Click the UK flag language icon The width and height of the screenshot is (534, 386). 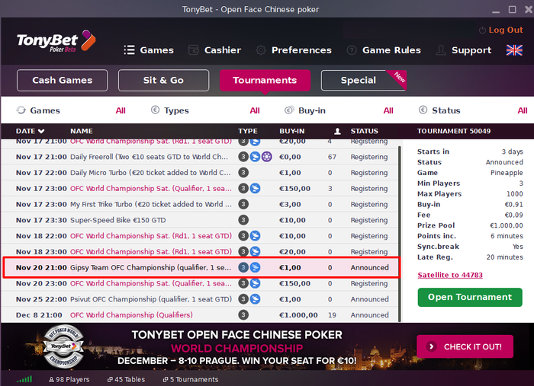(x=514, y=50)
